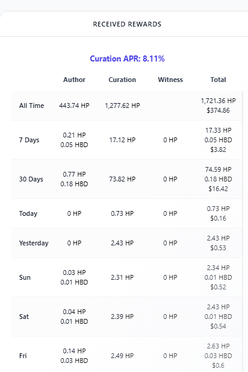Select the Sat row label

[x=24, y=317]
